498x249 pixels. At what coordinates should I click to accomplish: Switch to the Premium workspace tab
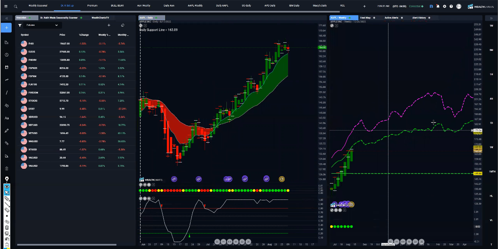point(92,6)
